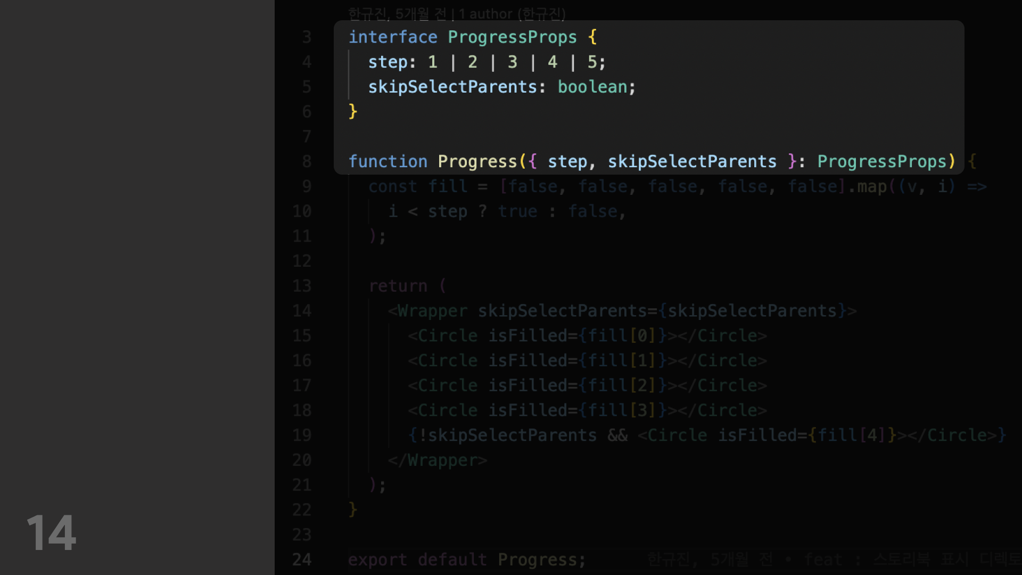Click 'export default Progress' statement

pos(466,560)
